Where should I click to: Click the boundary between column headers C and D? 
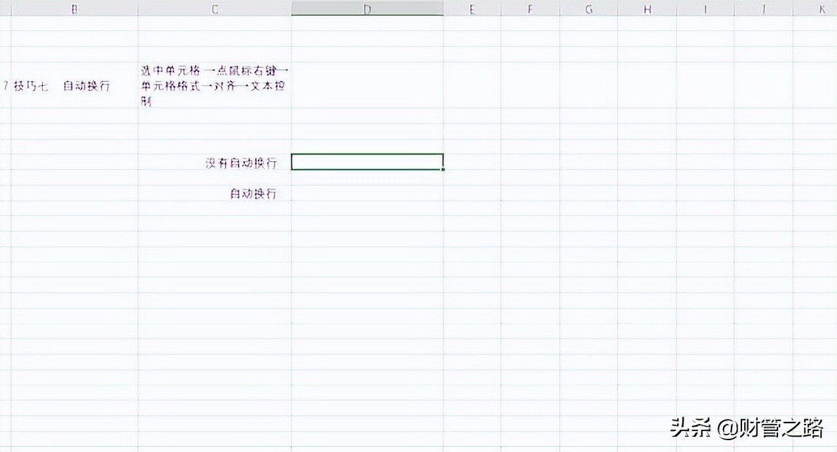click(290, 9)
